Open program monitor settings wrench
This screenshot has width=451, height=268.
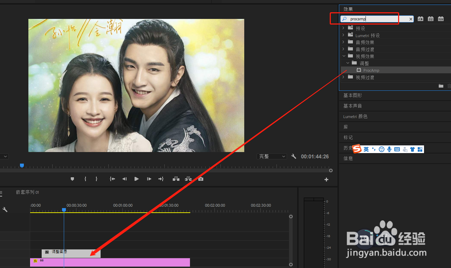[294, 157]
